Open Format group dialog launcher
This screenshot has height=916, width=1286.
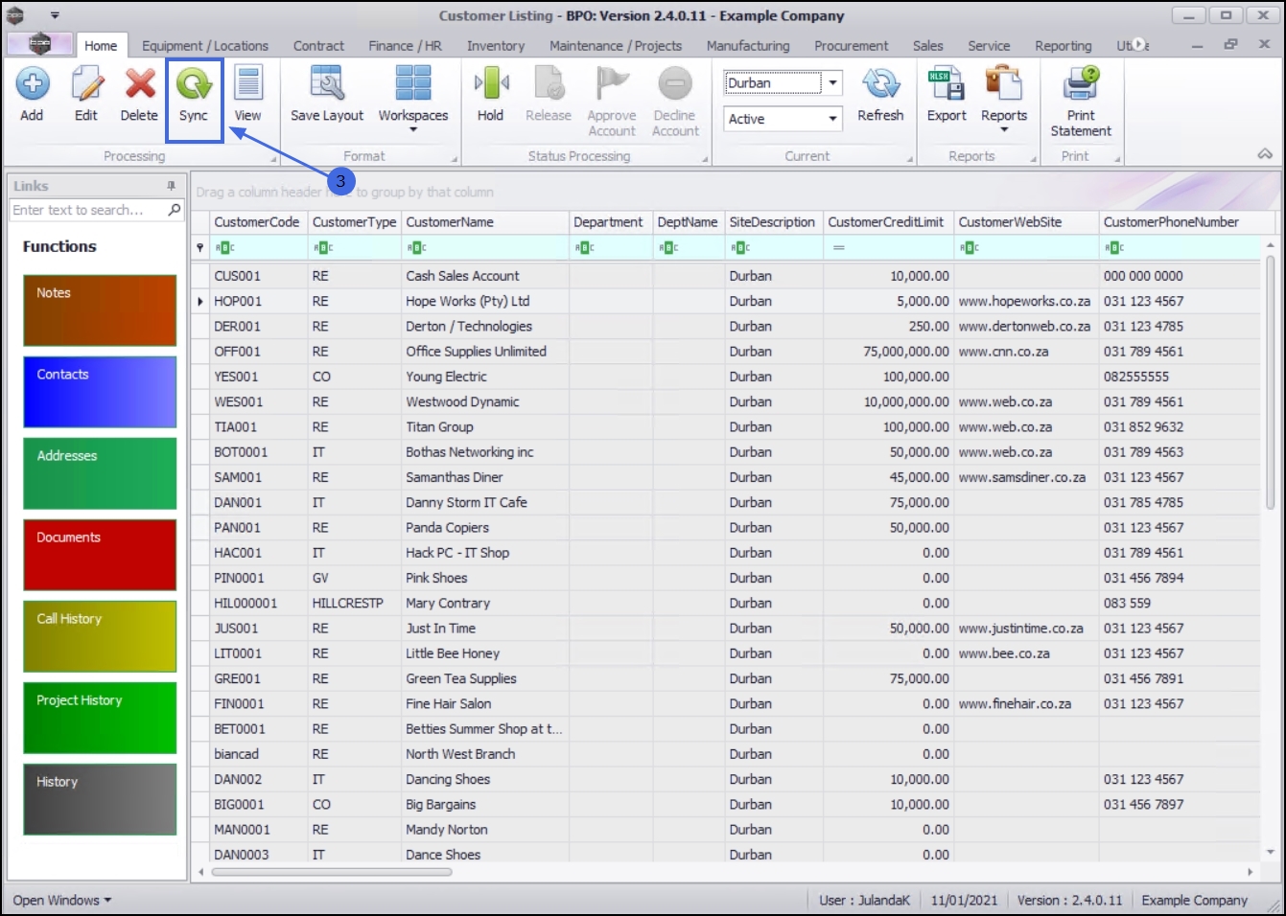pos(454,159)
